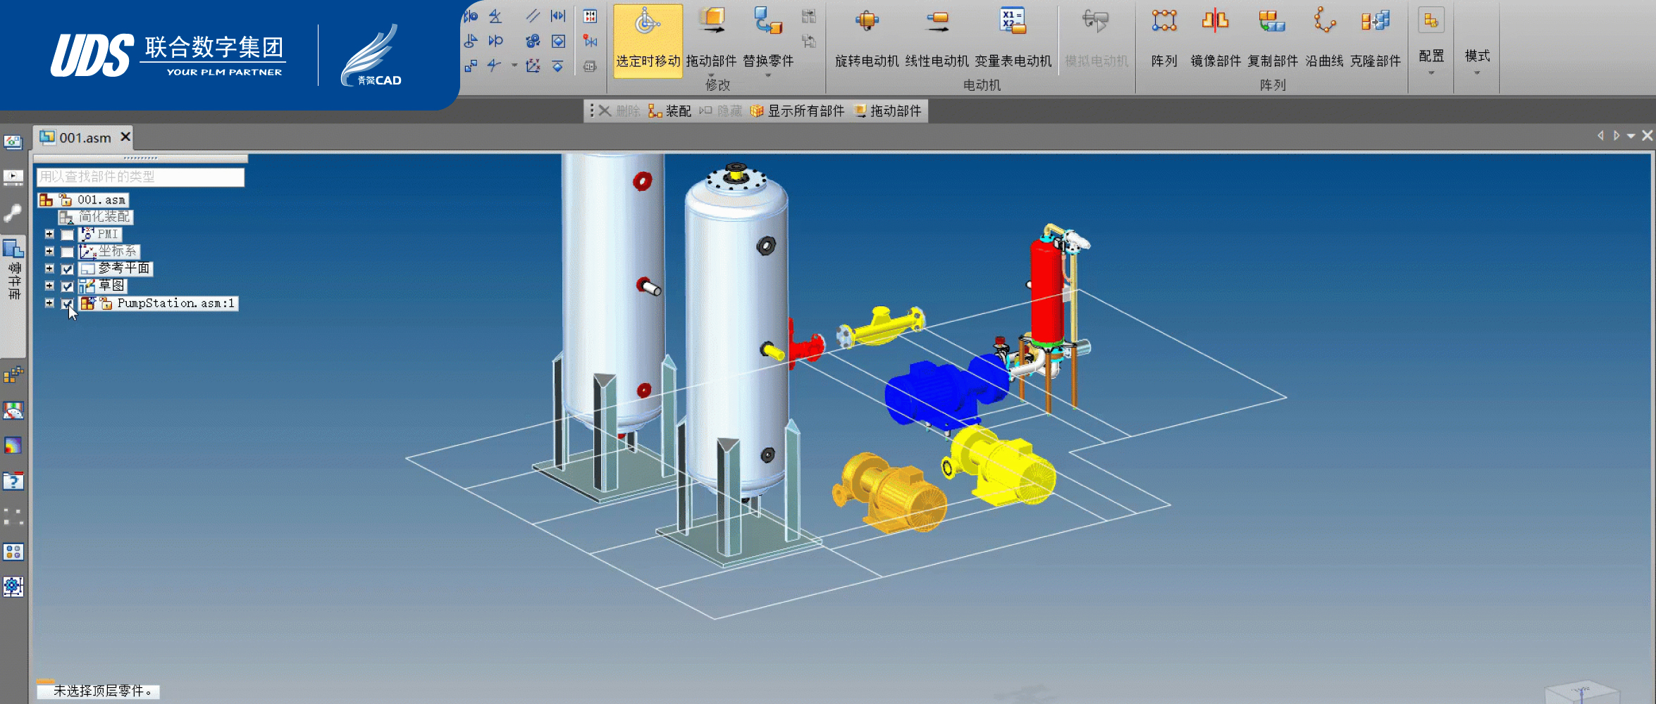Expand the 草图 tree node

point(49,286)
